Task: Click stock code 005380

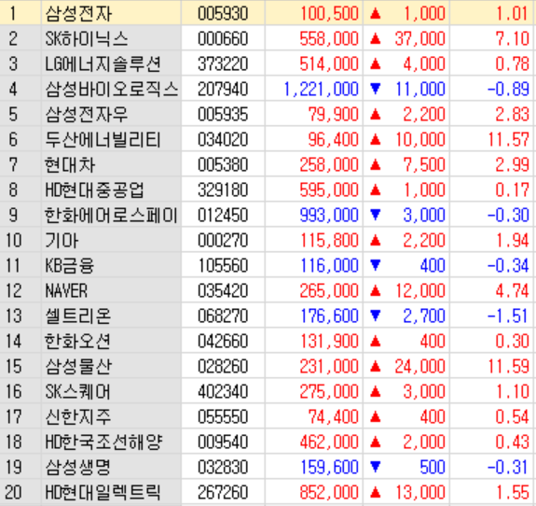Action: click(223, 164)
